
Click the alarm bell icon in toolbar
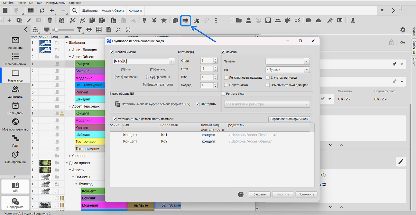[x=154, y=20]
